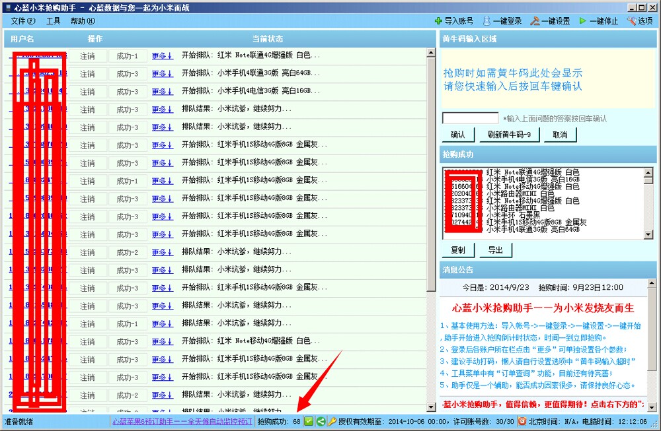Expand 更多 options for the first account
The width and height of the screenshot is (661, 431).
[x=161, y=56]
